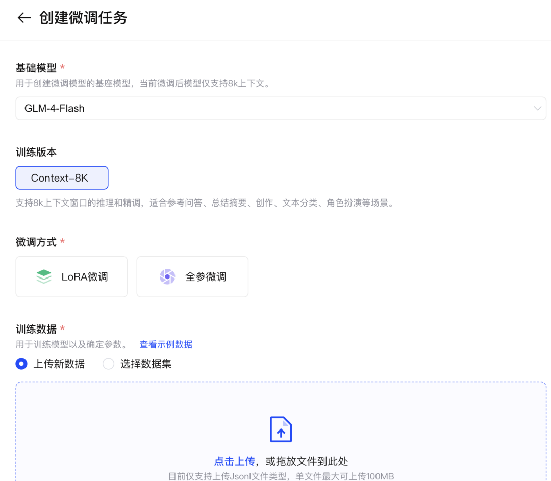This screenshot has width=551, height=481.
Task: Select the 选择数据集 radio option
Action: click(108, 364)
